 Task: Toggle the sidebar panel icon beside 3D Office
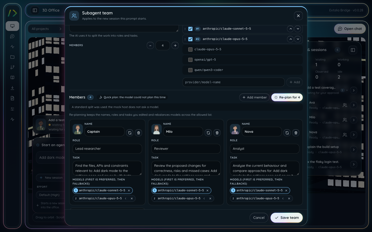35,10
